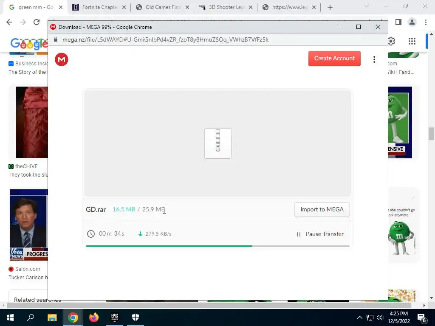
Task: Open the Salon.com source link
Action: pos(24,269)
